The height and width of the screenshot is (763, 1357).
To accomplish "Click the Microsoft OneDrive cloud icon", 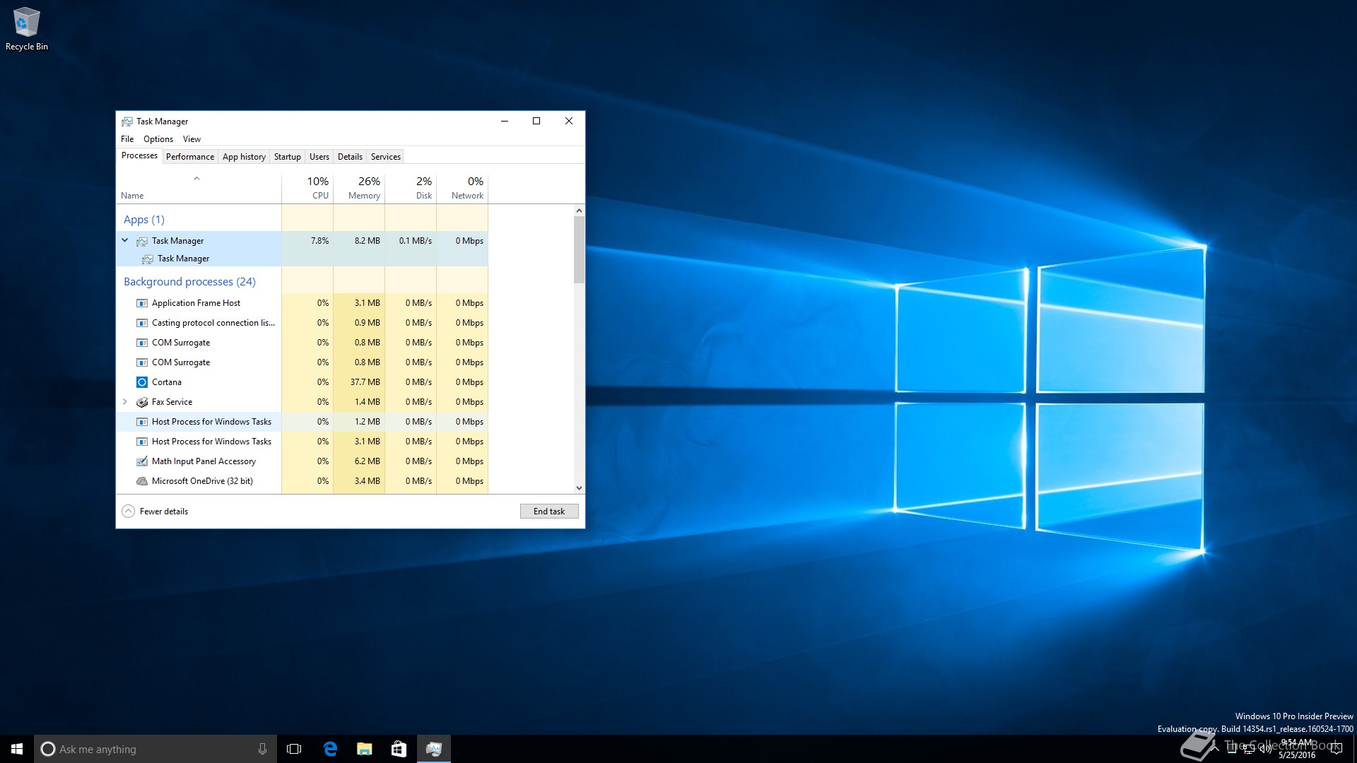I will (x=142, y=481).
